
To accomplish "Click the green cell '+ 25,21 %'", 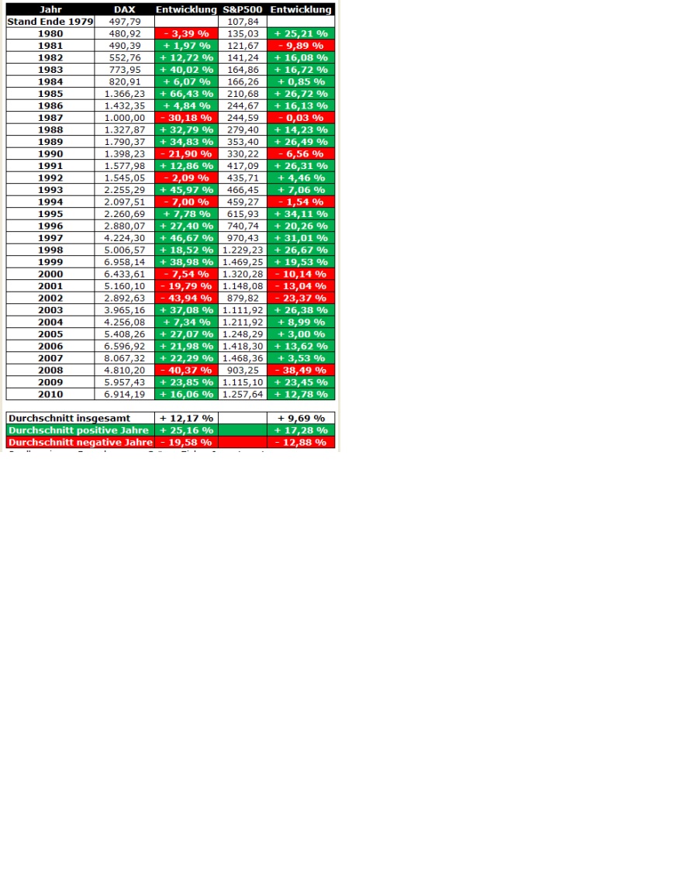I will 301,33.
